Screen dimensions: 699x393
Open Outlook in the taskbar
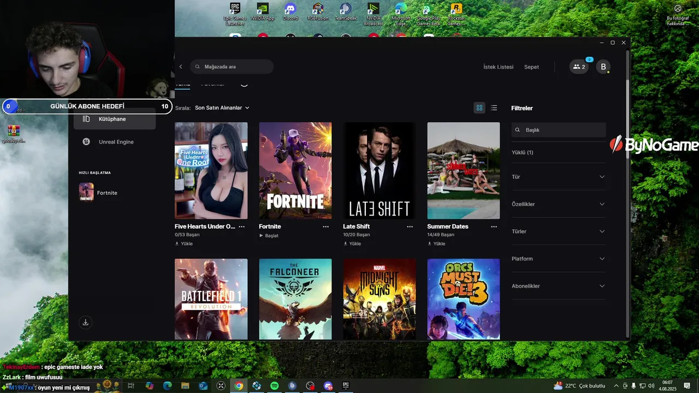point(203,386)
